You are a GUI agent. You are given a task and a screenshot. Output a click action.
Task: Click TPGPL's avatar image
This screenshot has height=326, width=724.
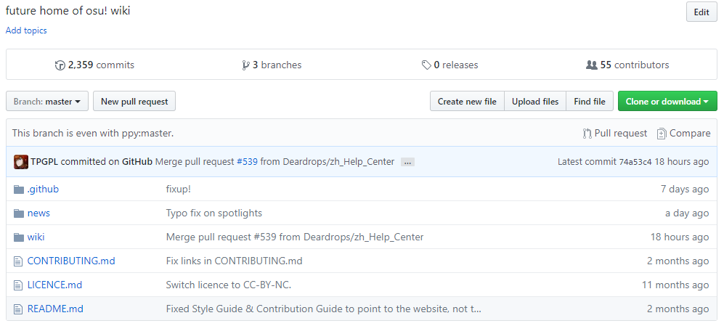point(21,162)
